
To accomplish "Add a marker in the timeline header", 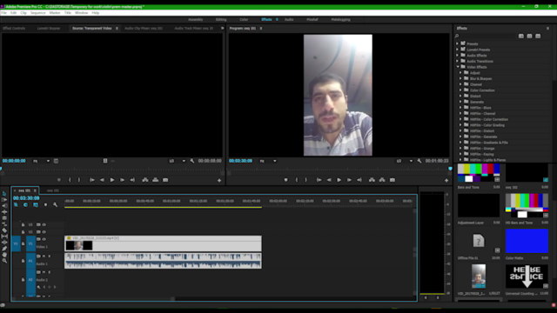I will tap(45, 205).
